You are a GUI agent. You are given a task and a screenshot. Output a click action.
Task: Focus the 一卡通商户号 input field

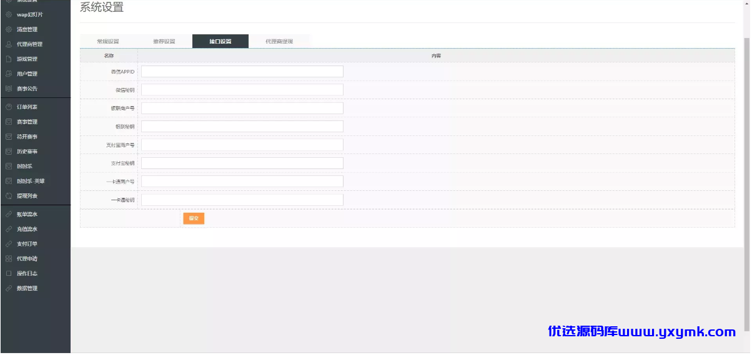242,182
